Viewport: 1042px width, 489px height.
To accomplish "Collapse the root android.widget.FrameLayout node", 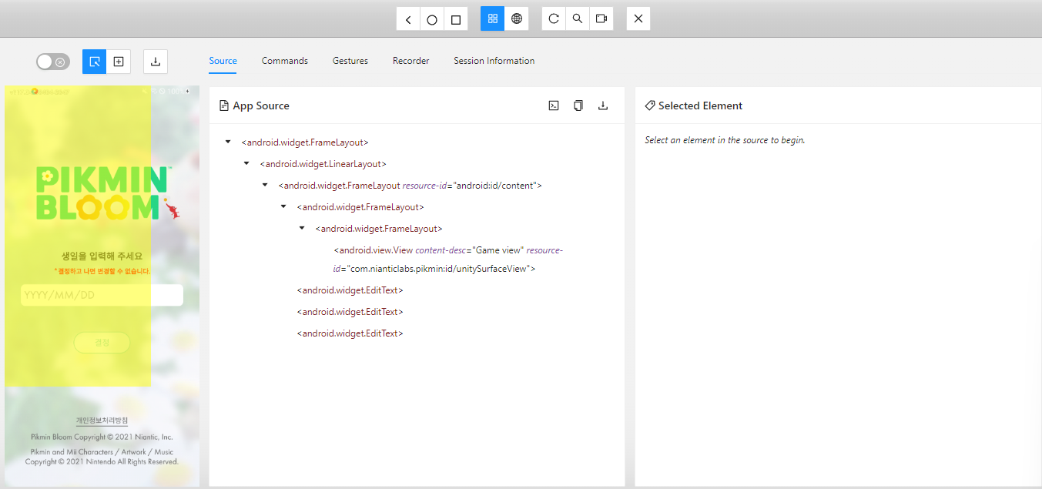I will pos(228,142).
